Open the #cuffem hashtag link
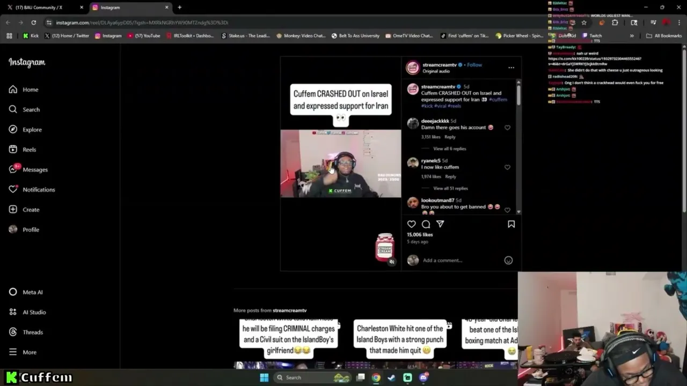This screenshot has width=687, height=386. click(498, 100)
